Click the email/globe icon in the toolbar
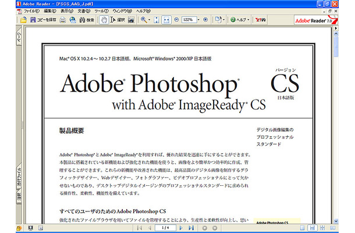The image size is (355, 233). click(73, 20)
